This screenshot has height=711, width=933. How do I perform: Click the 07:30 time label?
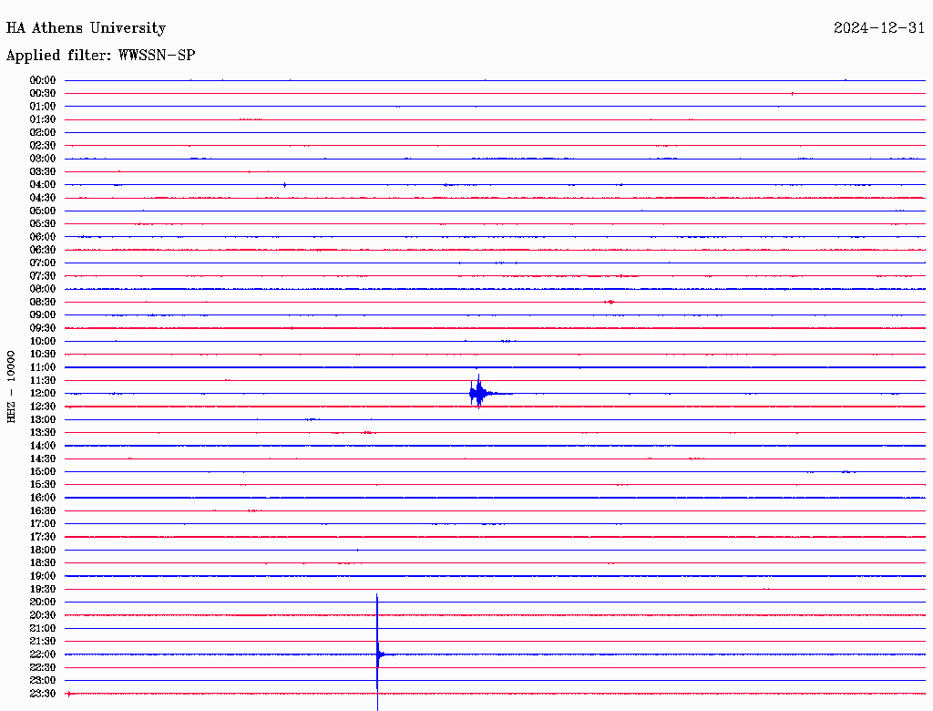(43, 276)
